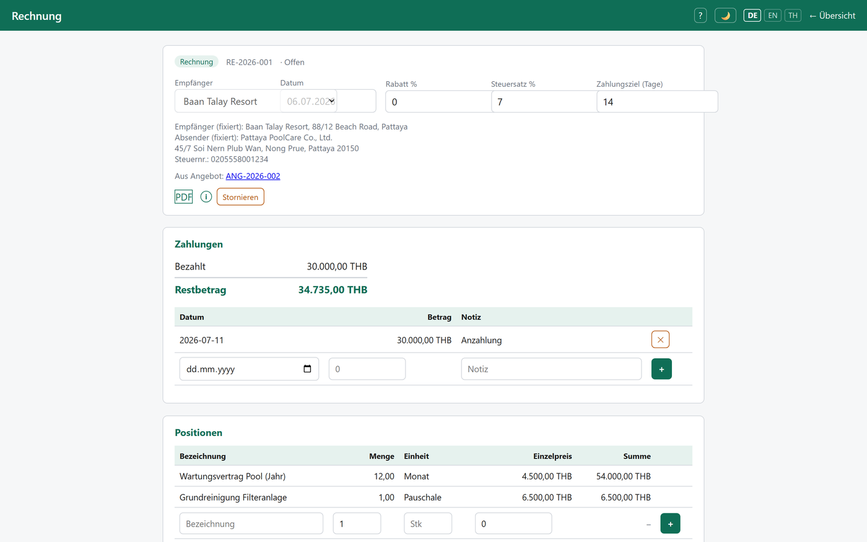The image size is (867, 542).
Task: Focus the Rabatt % field
Action: tap(438, 102)
